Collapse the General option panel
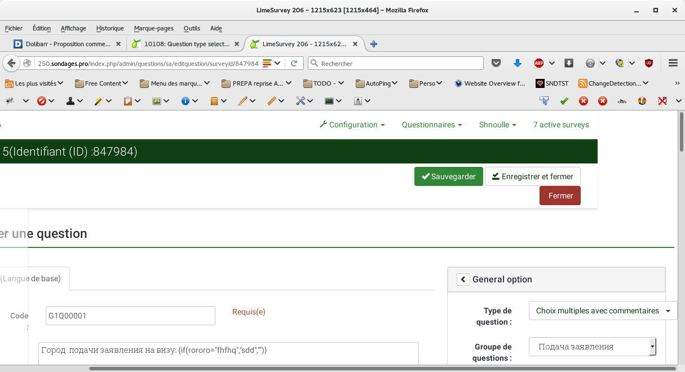Image resolution: width=685 pixels, height=372 pixels. 463,279
